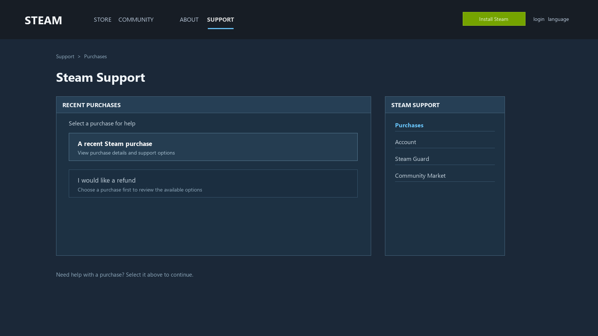Viewport: 598px width, 336px height.
Task: Open the language dropdown
Action: pyautogui.click(x=558, y=19)
